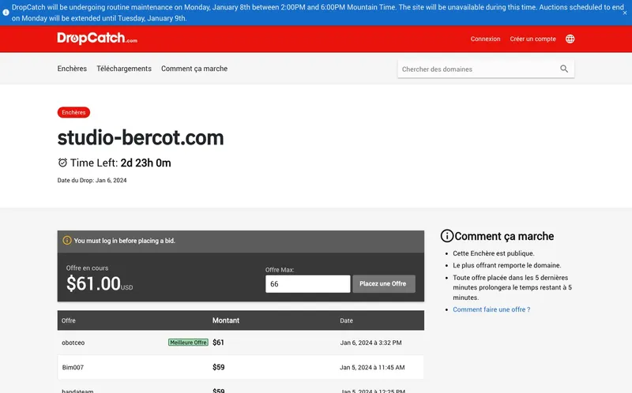Click the alarm clock Time Left icon
632x393 pixels.
point(63,163)
